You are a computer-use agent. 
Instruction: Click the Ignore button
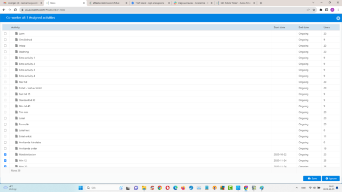coord(331,178)
